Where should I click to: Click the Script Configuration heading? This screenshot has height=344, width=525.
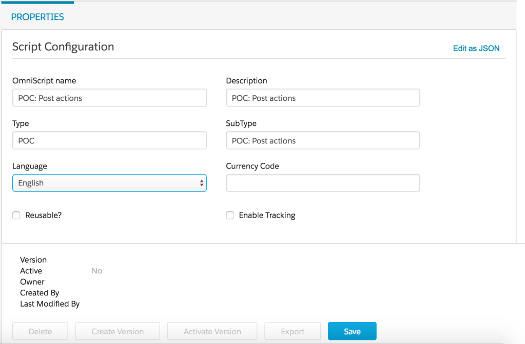tap(63, 47)
